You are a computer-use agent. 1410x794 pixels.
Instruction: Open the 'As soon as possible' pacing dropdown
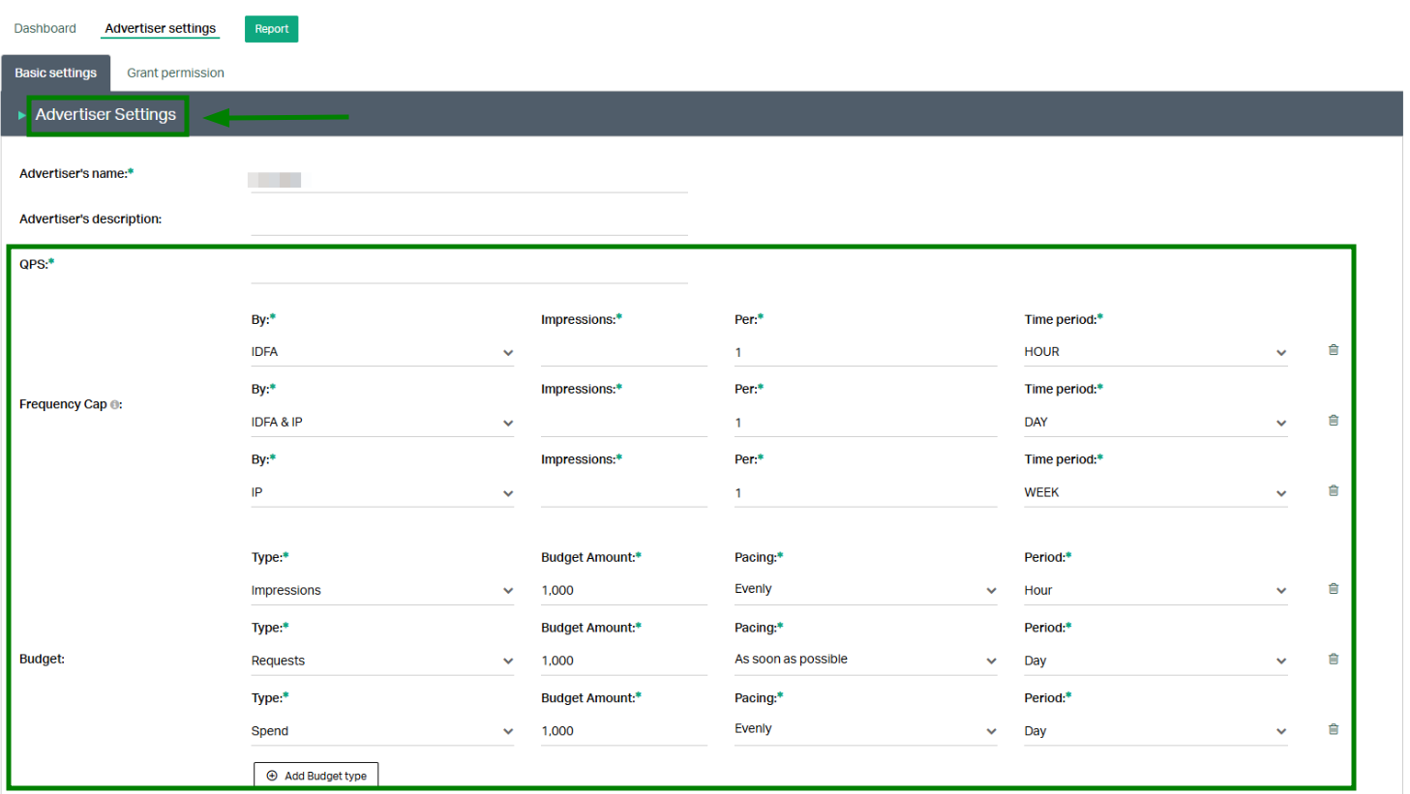pyautogui.click(x=864, y=660)
